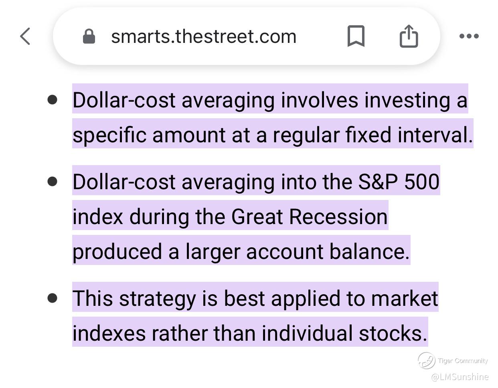Click the line "specific amount at a regular fixed interval"
The width and height of the screenshot is (498, 388).
[272, 134]
